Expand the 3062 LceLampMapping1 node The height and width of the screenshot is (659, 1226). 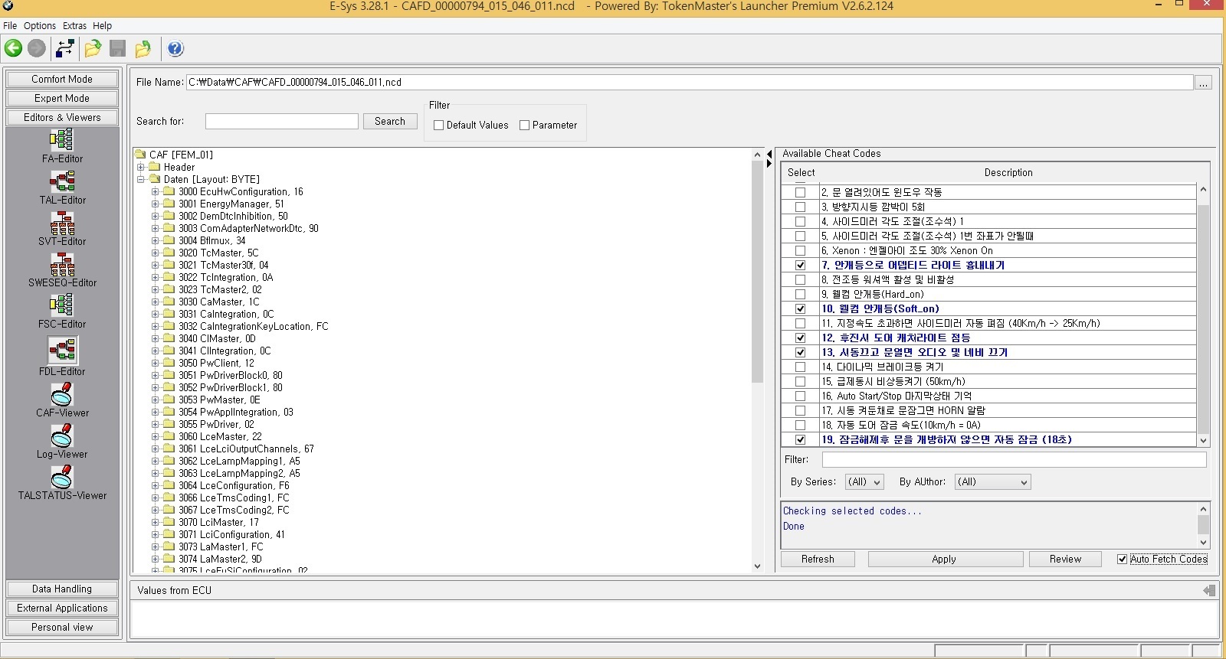click(x=156, y=461)
